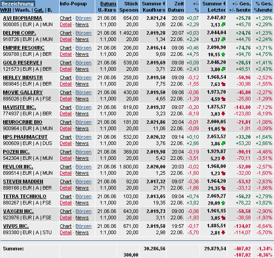The height and width of the screenshot is (258, 274).
Task: Click the total loss -407,02
Action: [242, 249]
